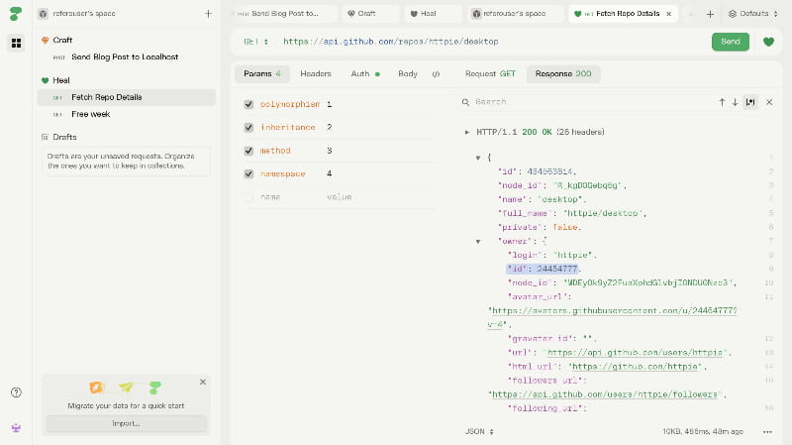
Task: Click the heart icon beside Send
Action: (x=768, y=42)
